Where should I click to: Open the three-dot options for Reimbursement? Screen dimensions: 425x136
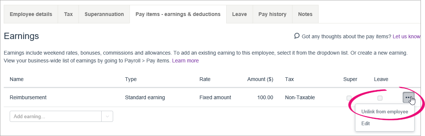[409, 98]
